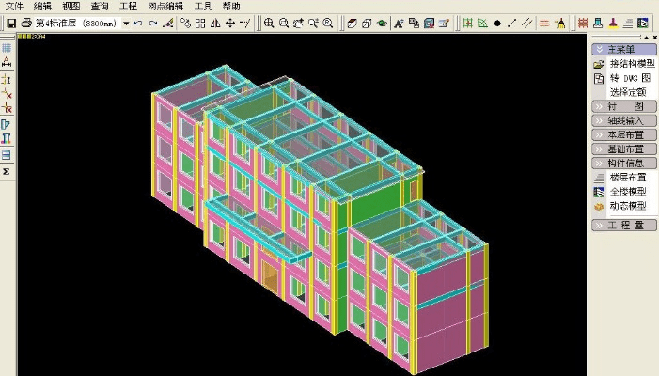Click the Redo arrow icon

coord(153,23)
